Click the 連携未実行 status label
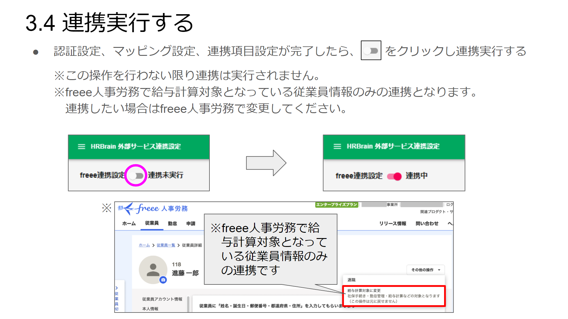This screenshot has width=568, height=319. point(166,175)
